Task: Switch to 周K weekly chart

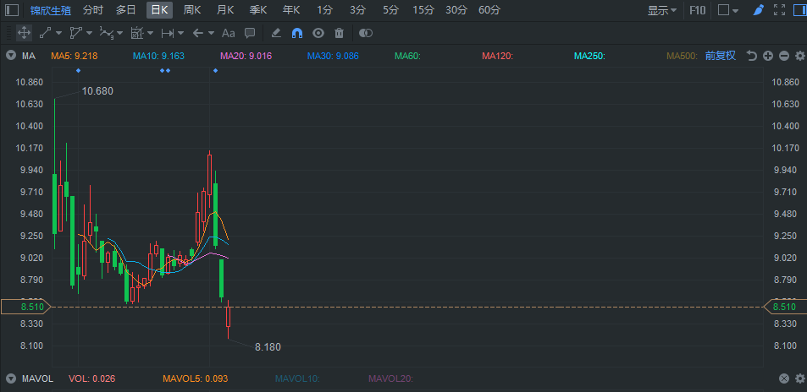Action: pyautogui.click(x=192, y=10)
